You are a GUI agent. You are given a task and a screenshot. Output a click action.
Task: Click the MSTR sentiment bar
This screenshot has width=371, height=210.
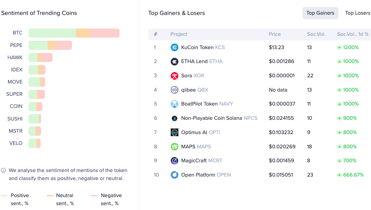coord(35,131)
